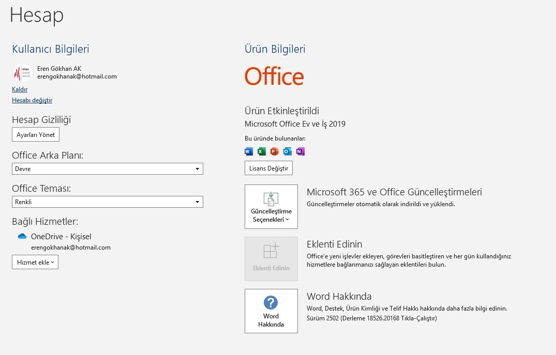Screen dimensions: 556x355
Task: Click the Outlook app icon
Action: [x=287, y=151]
